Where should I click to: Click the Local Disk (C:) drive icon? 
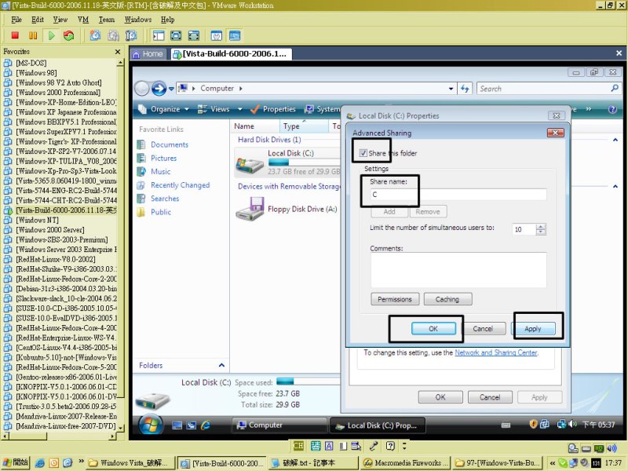(250, 166)
